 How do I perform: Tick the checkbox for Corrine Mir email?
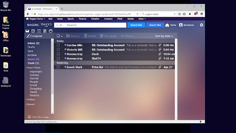coord(58,45)
